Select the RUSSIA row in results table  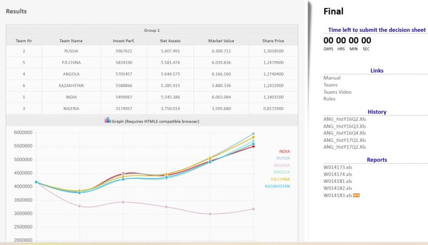[71, 51]
